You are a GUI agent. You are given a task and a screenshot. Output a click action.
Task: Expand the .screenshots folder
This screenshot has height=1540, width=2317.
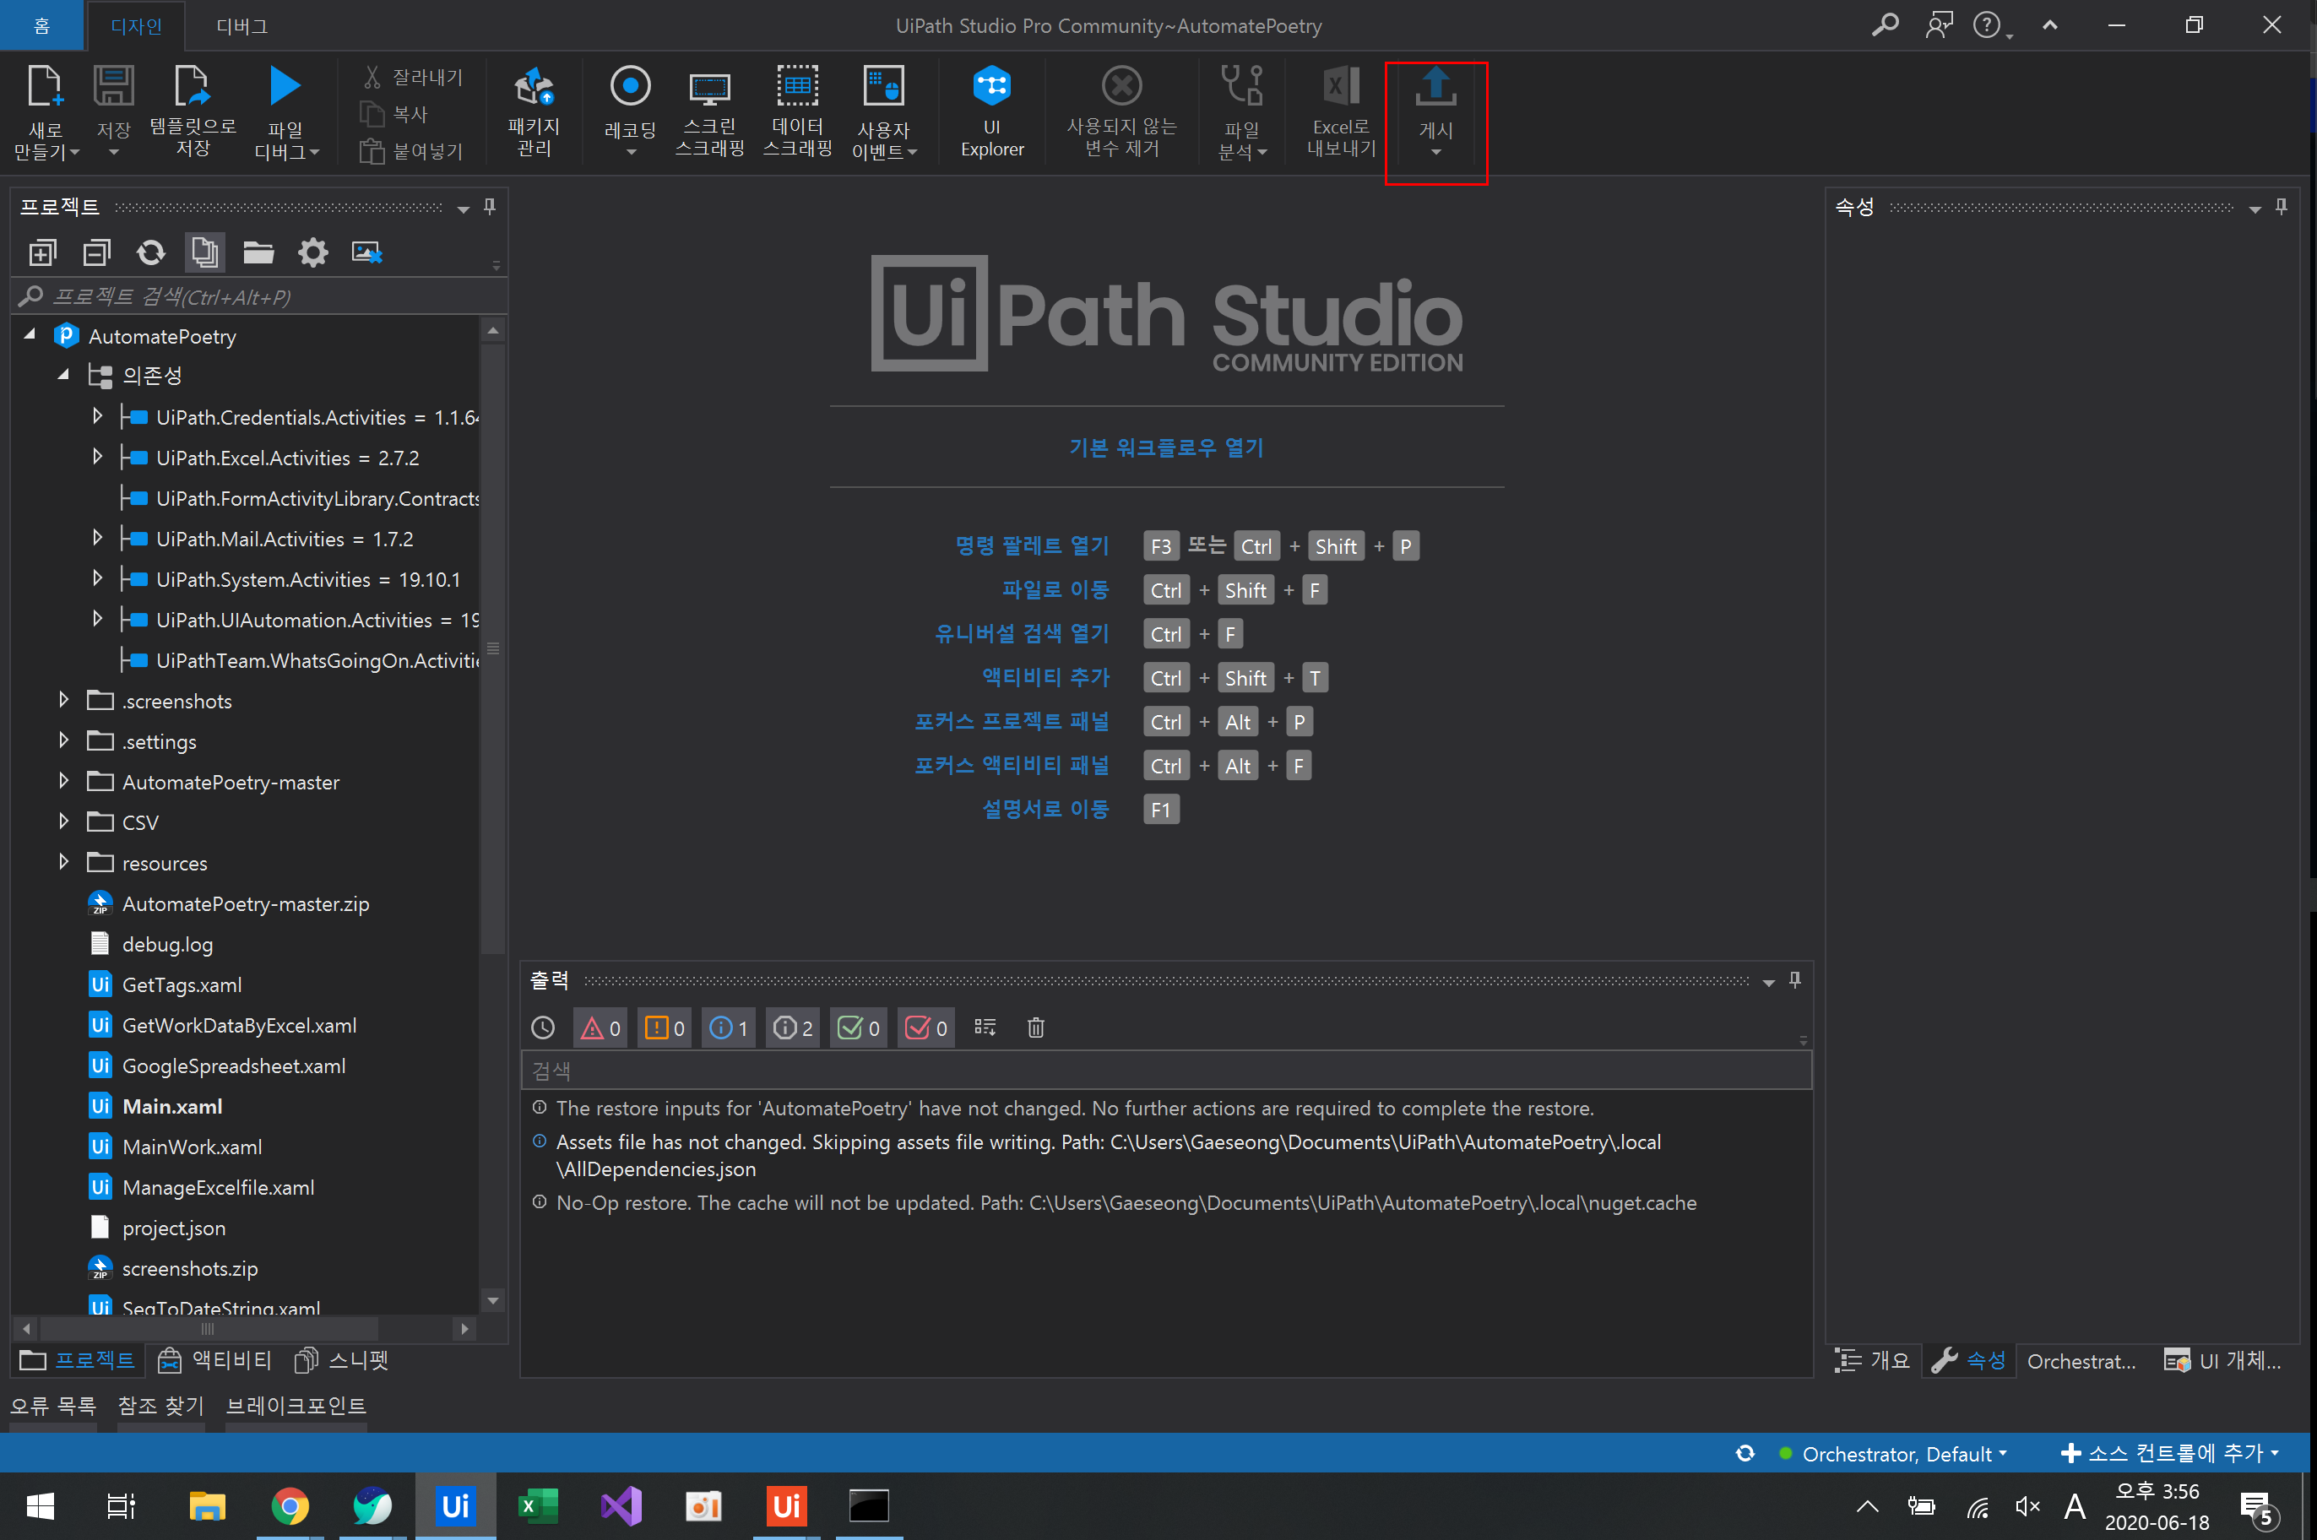click(64, 699)
